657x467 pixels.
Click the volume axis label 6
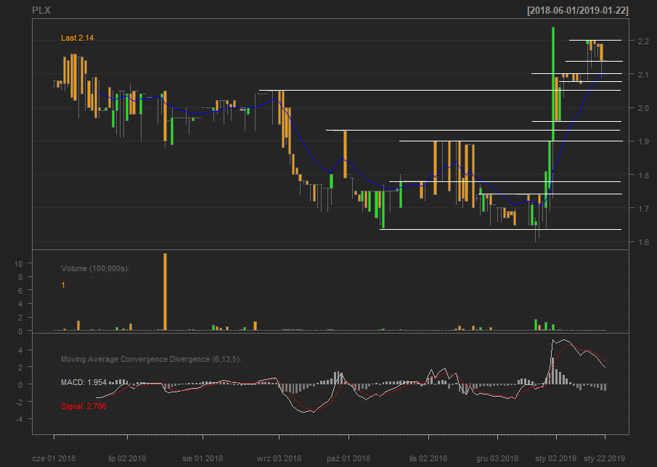point(20,290)
